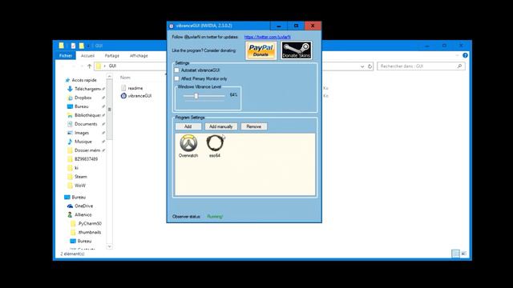Open Documents in the sidebar
The height and width of the screenshot is (288, 513).
pos(83,124)
